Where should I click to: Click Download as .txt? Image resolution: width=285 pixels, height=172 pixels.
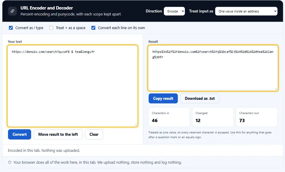pos(200,98)
